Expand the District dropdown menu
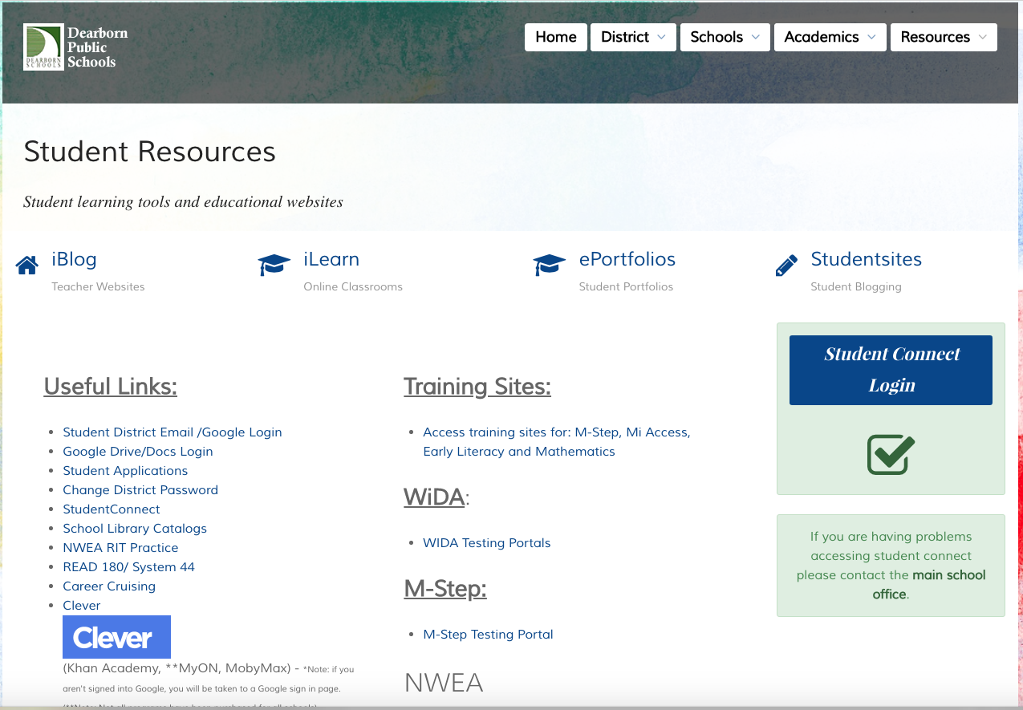 click(633, 37)
